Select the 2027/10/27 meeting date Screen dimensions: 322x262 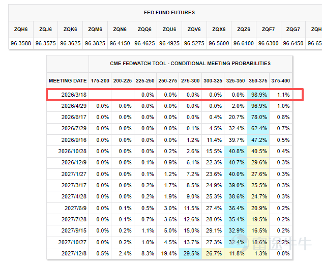72,242
